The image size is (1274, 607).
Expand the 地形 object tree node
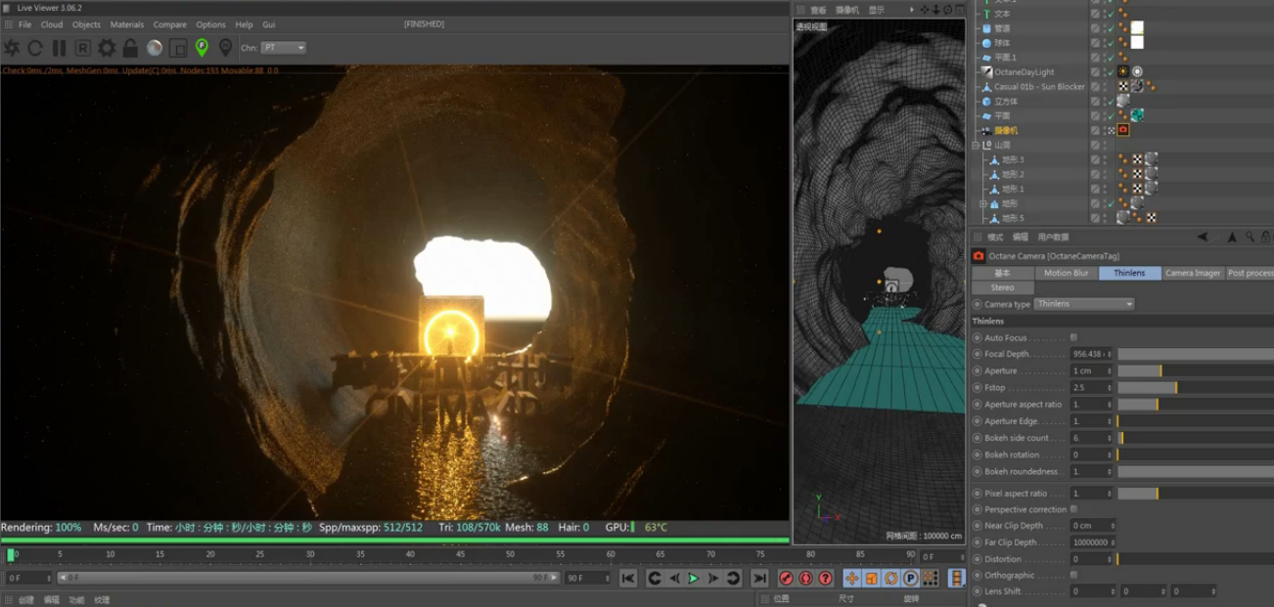point(983,203)
